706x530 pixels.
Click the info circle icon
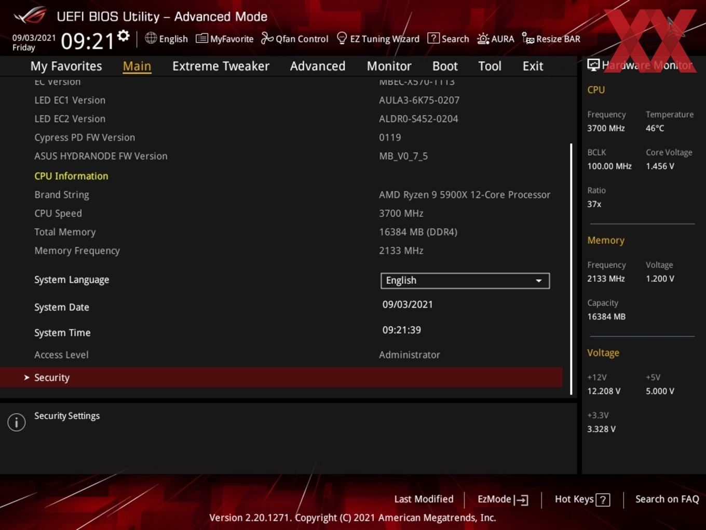(17, 422)
